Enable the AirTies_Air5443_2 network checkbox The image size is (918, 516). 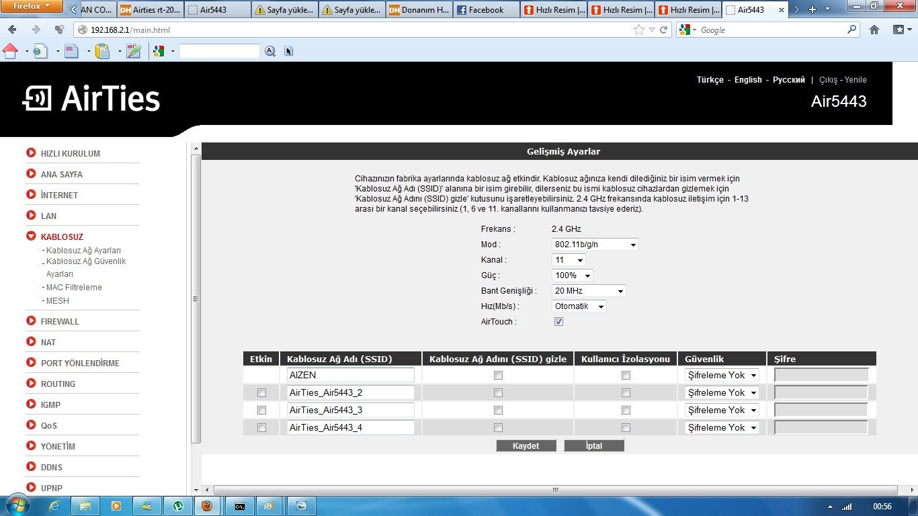click(x=261, y=392)
